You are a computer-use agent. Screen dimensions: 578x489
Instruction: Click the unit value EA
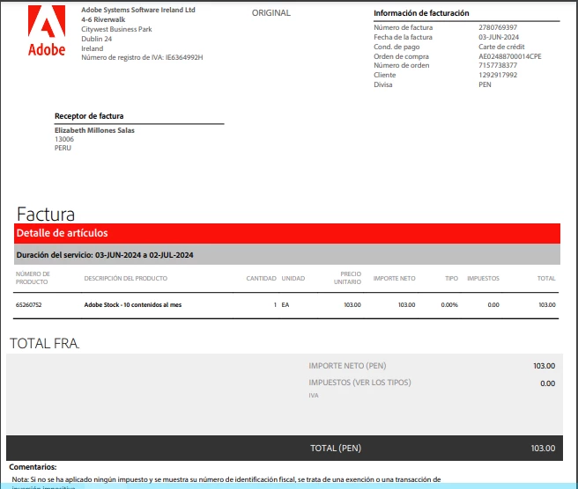(285, 304)
